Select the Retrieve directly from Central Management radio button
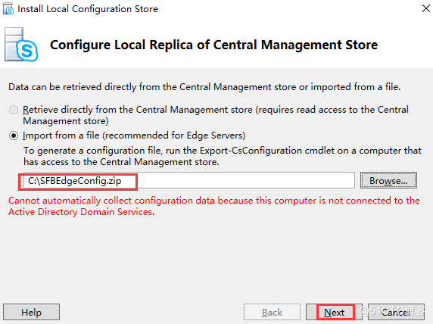The image size is (433, 324). click(14, 110)
